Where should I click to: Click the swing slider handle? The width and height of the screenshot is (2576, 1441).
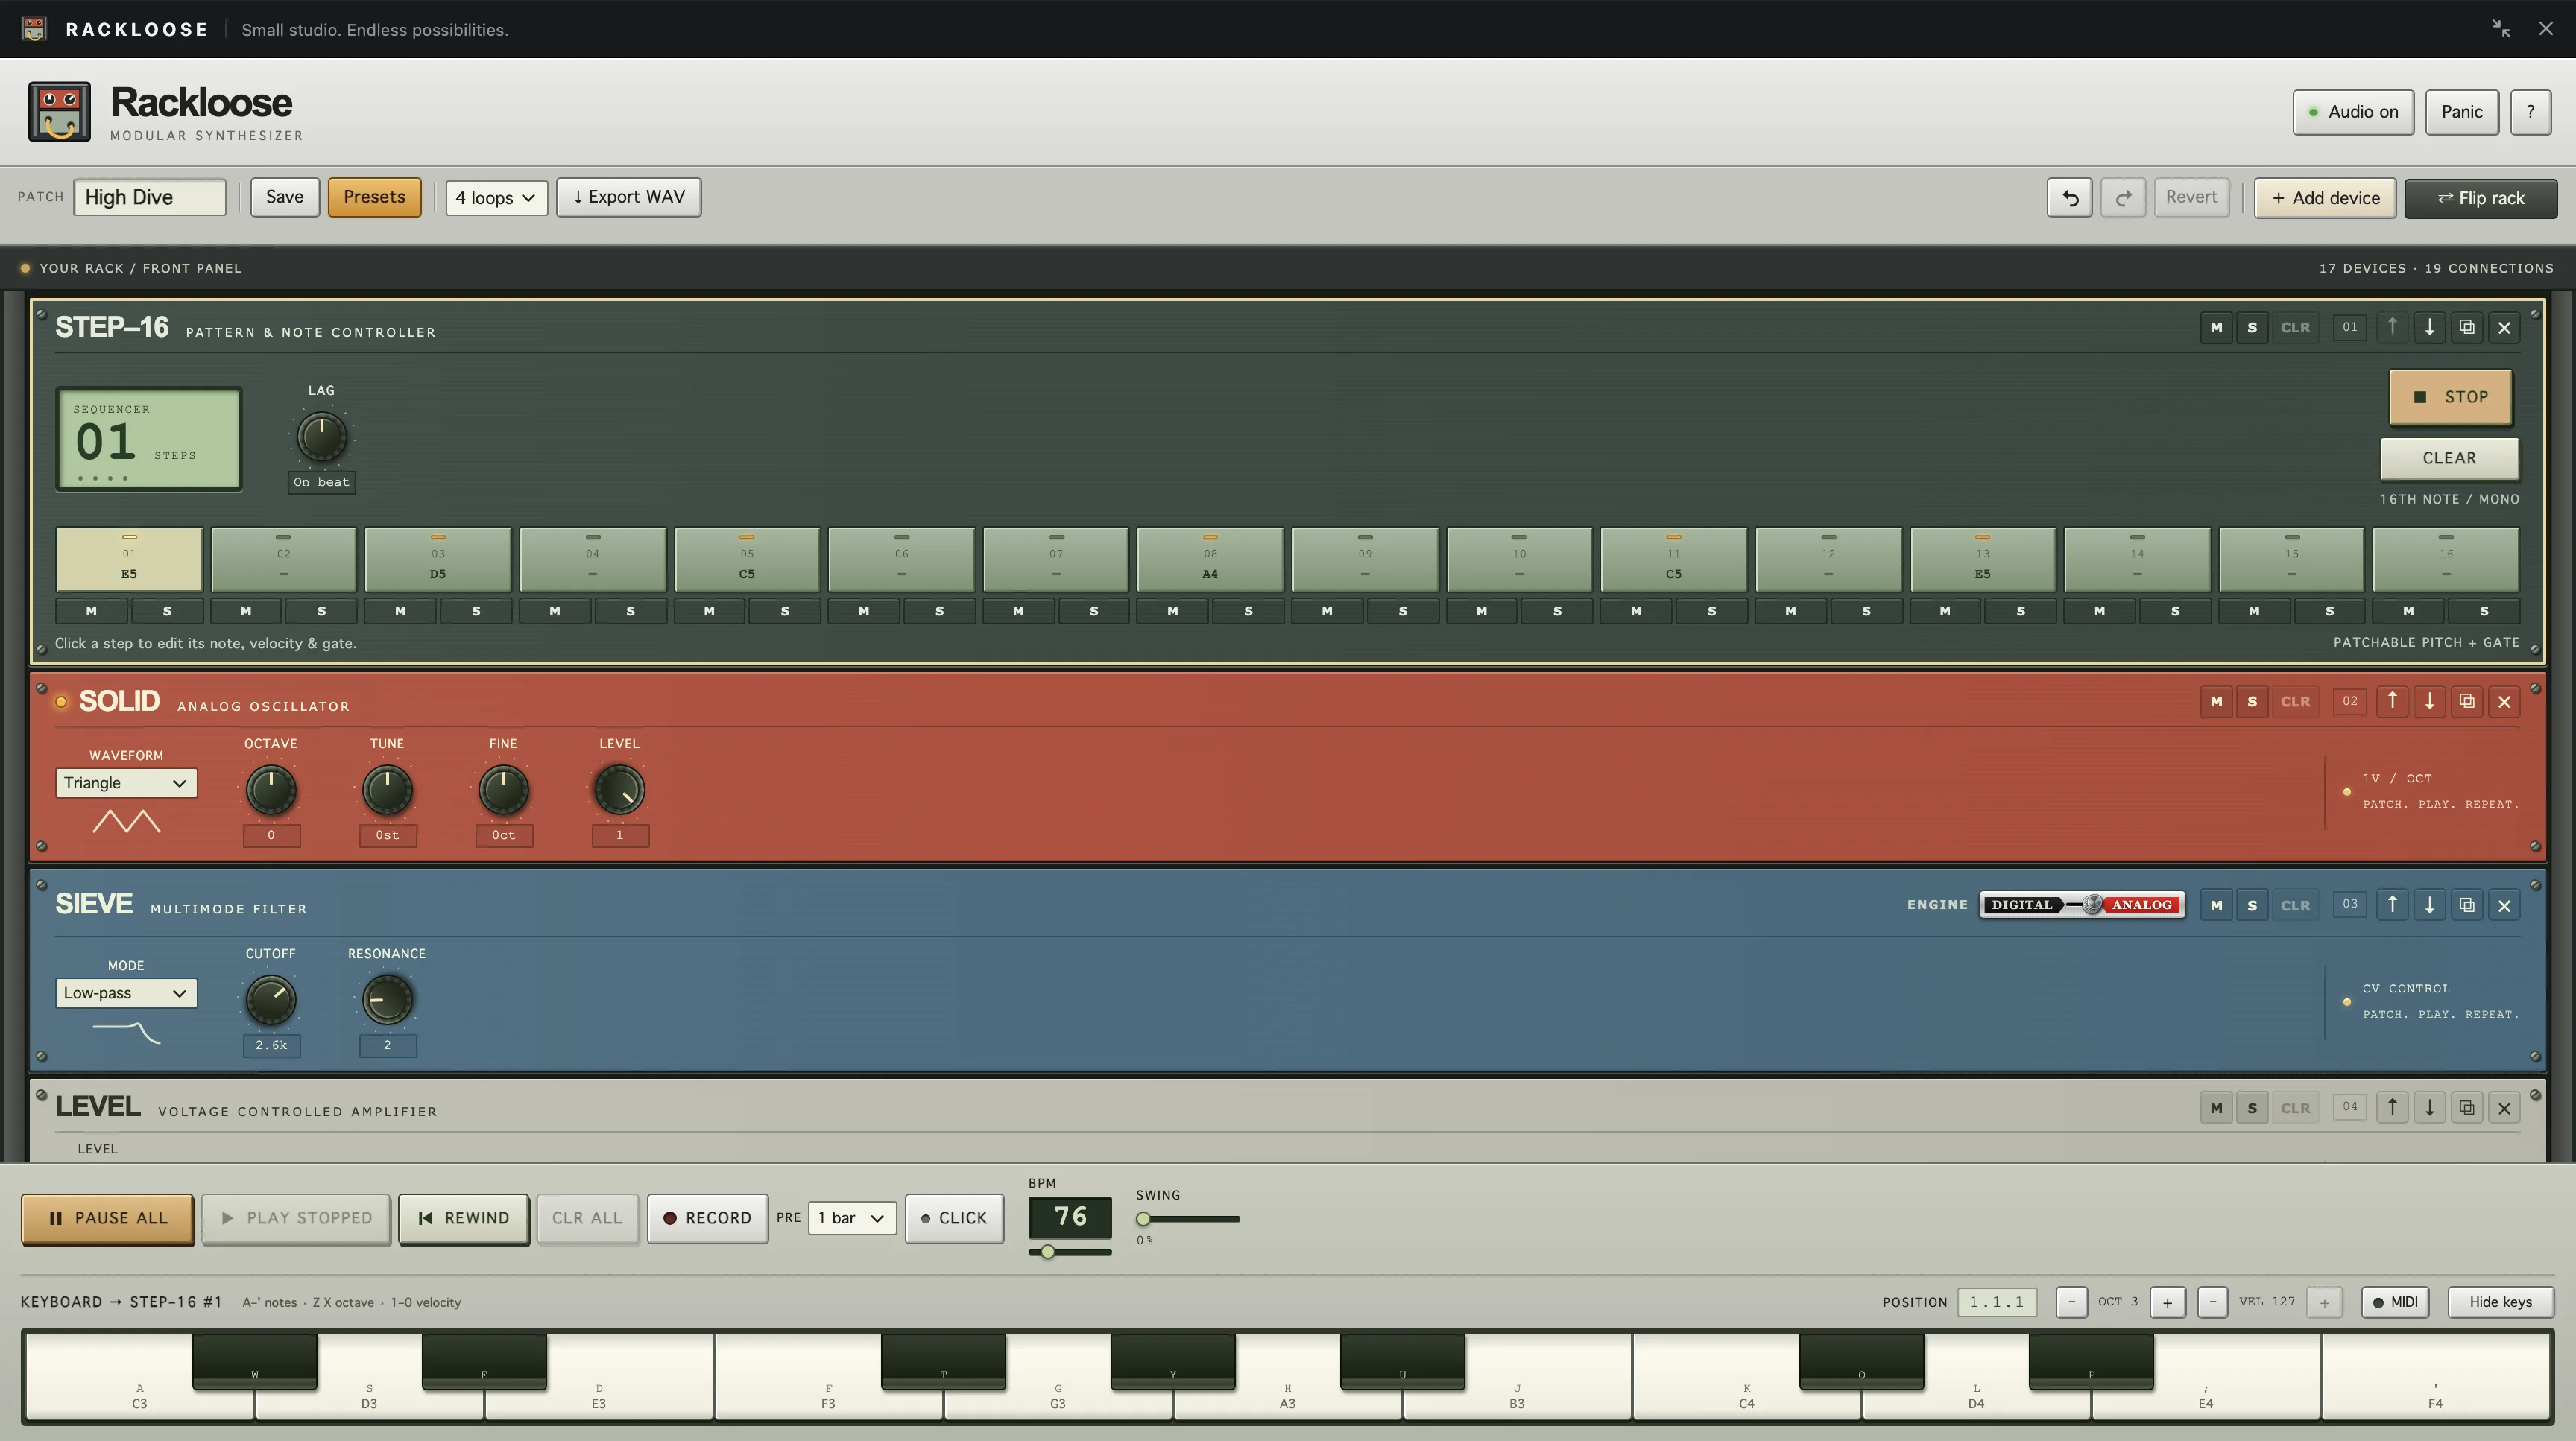[1143, 1219]
